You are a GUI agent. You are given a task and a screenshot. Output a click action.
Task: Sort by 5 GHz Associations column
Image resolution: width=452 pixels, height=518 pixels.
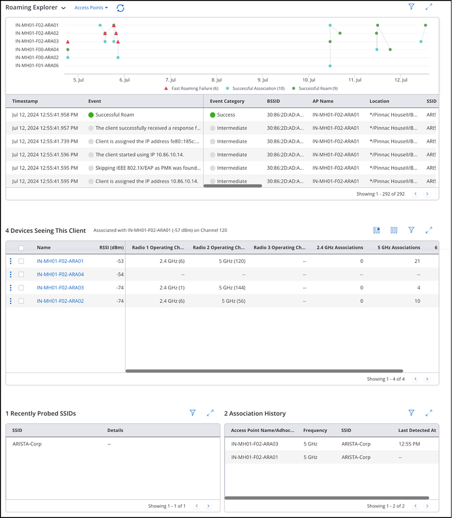(x=399, y=247)
